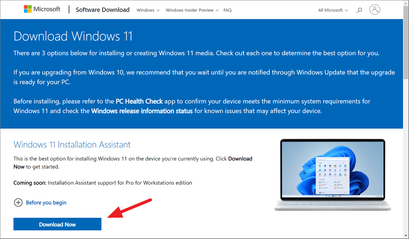The height and width of the screenshot is (239, 409).
Task: Open the Windows Insider Preview dropdown
Action: click(x=192, y=10)
